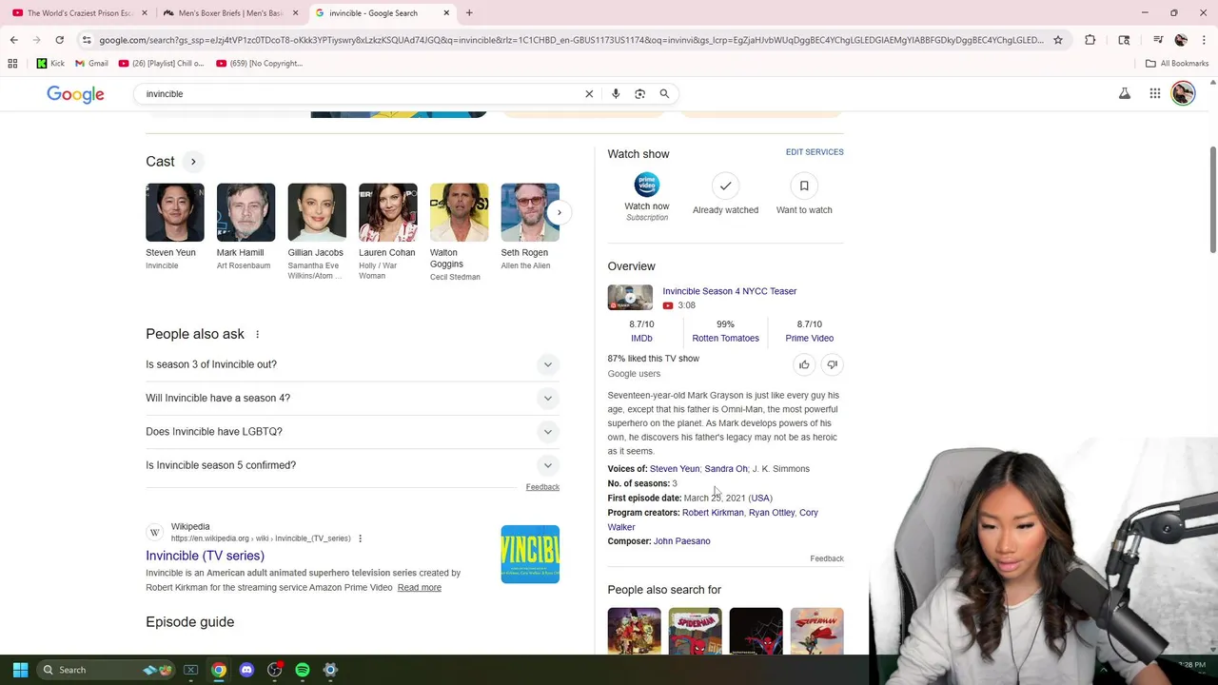Like this TV show thumbs up
Viewport: 1218px width, 685px height.
[x=804, y=364]
